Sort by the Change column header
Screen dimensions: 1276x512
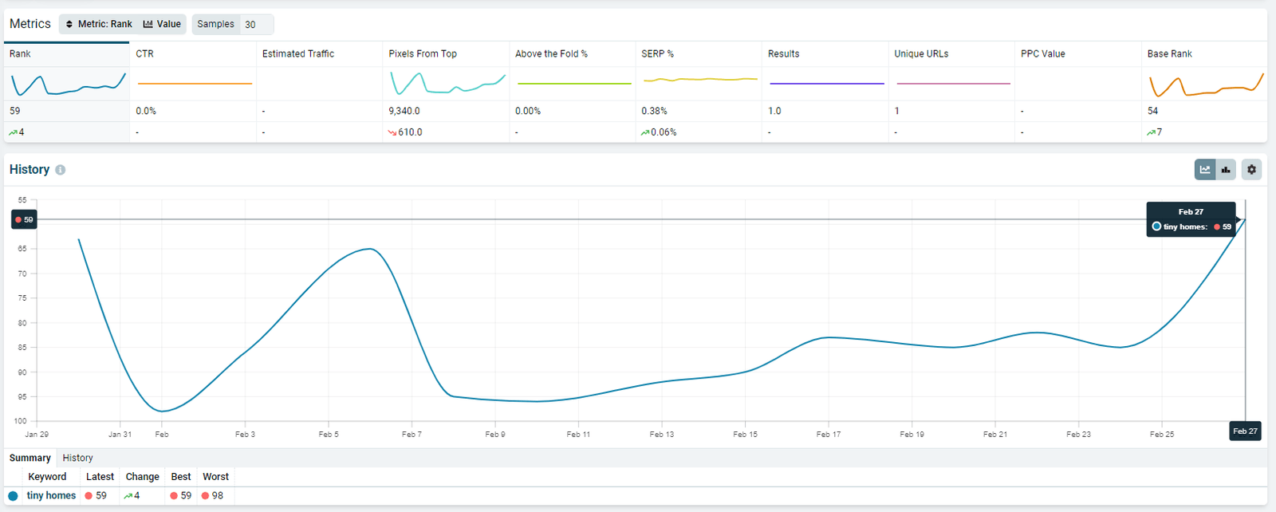142,477
